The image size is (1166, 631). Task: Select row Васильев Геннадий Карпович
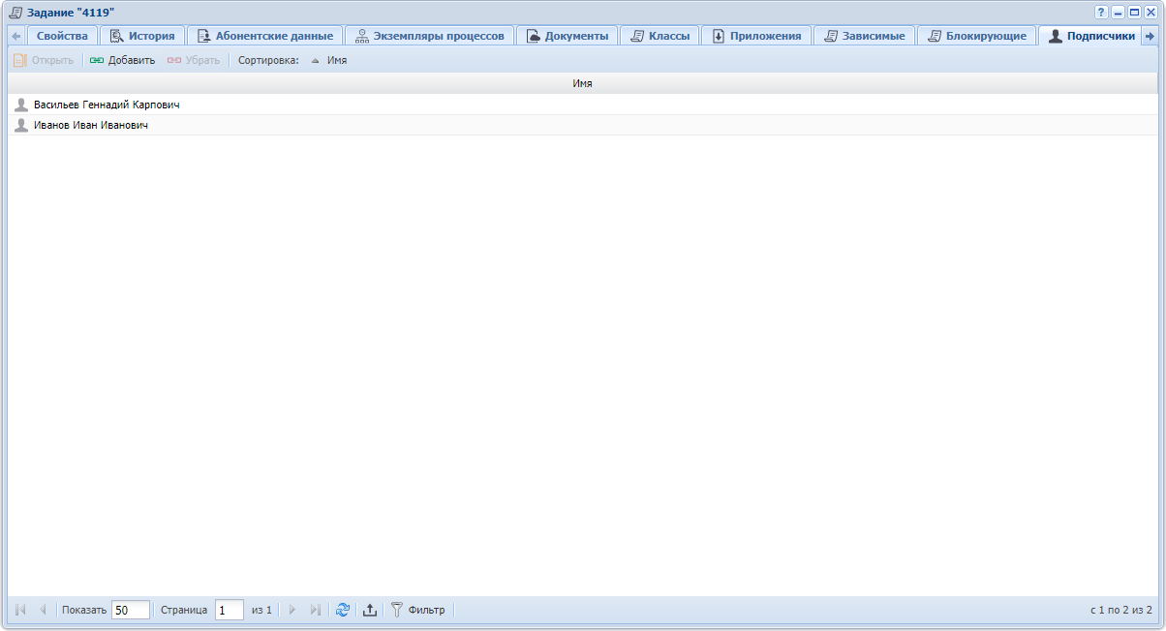582,105
